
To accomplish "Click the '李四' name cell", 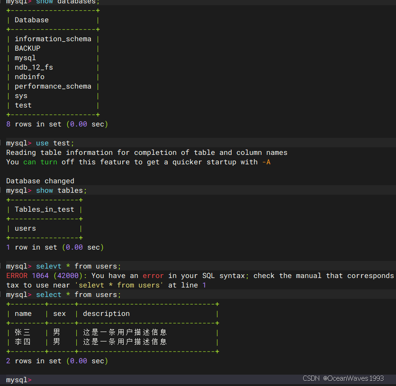I will coord(23,342).
